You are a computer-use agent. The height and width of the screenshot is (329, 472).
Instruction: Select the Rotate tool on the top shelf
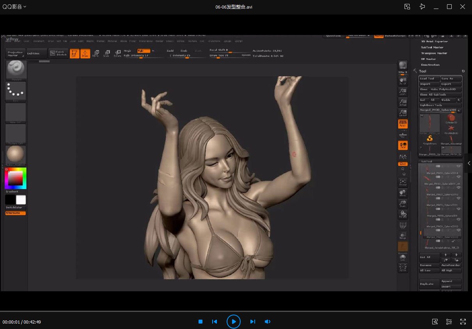click(x=118, y=52)
